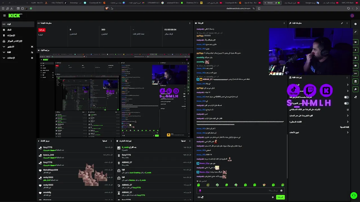Click the chat bubble icon in right rail
This screenshot has height=202, width=360.
355,66
